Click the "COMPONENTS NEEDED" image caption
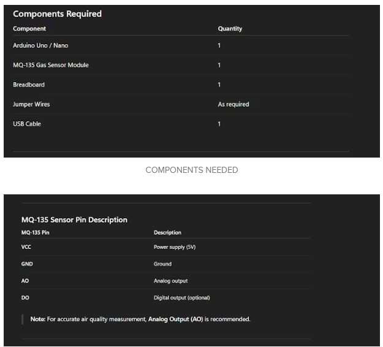Screen dimensions: 383x347 click(191, 170)
